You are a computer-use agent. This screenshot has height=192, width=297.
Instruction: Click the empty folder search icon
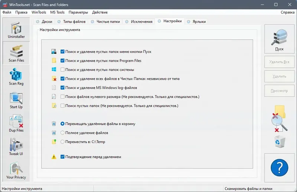(54, 106)
